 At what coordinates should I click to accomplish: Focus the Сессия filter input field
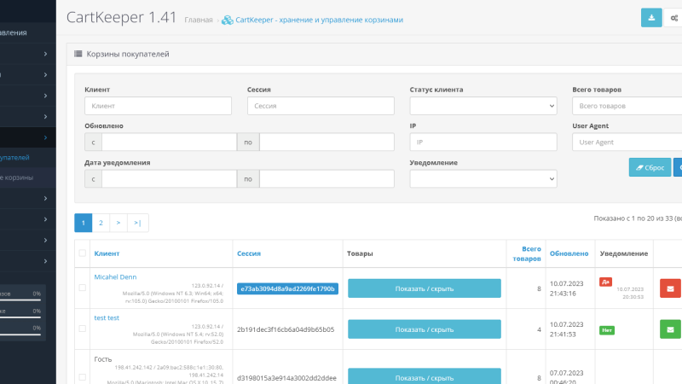coord(321,106)
